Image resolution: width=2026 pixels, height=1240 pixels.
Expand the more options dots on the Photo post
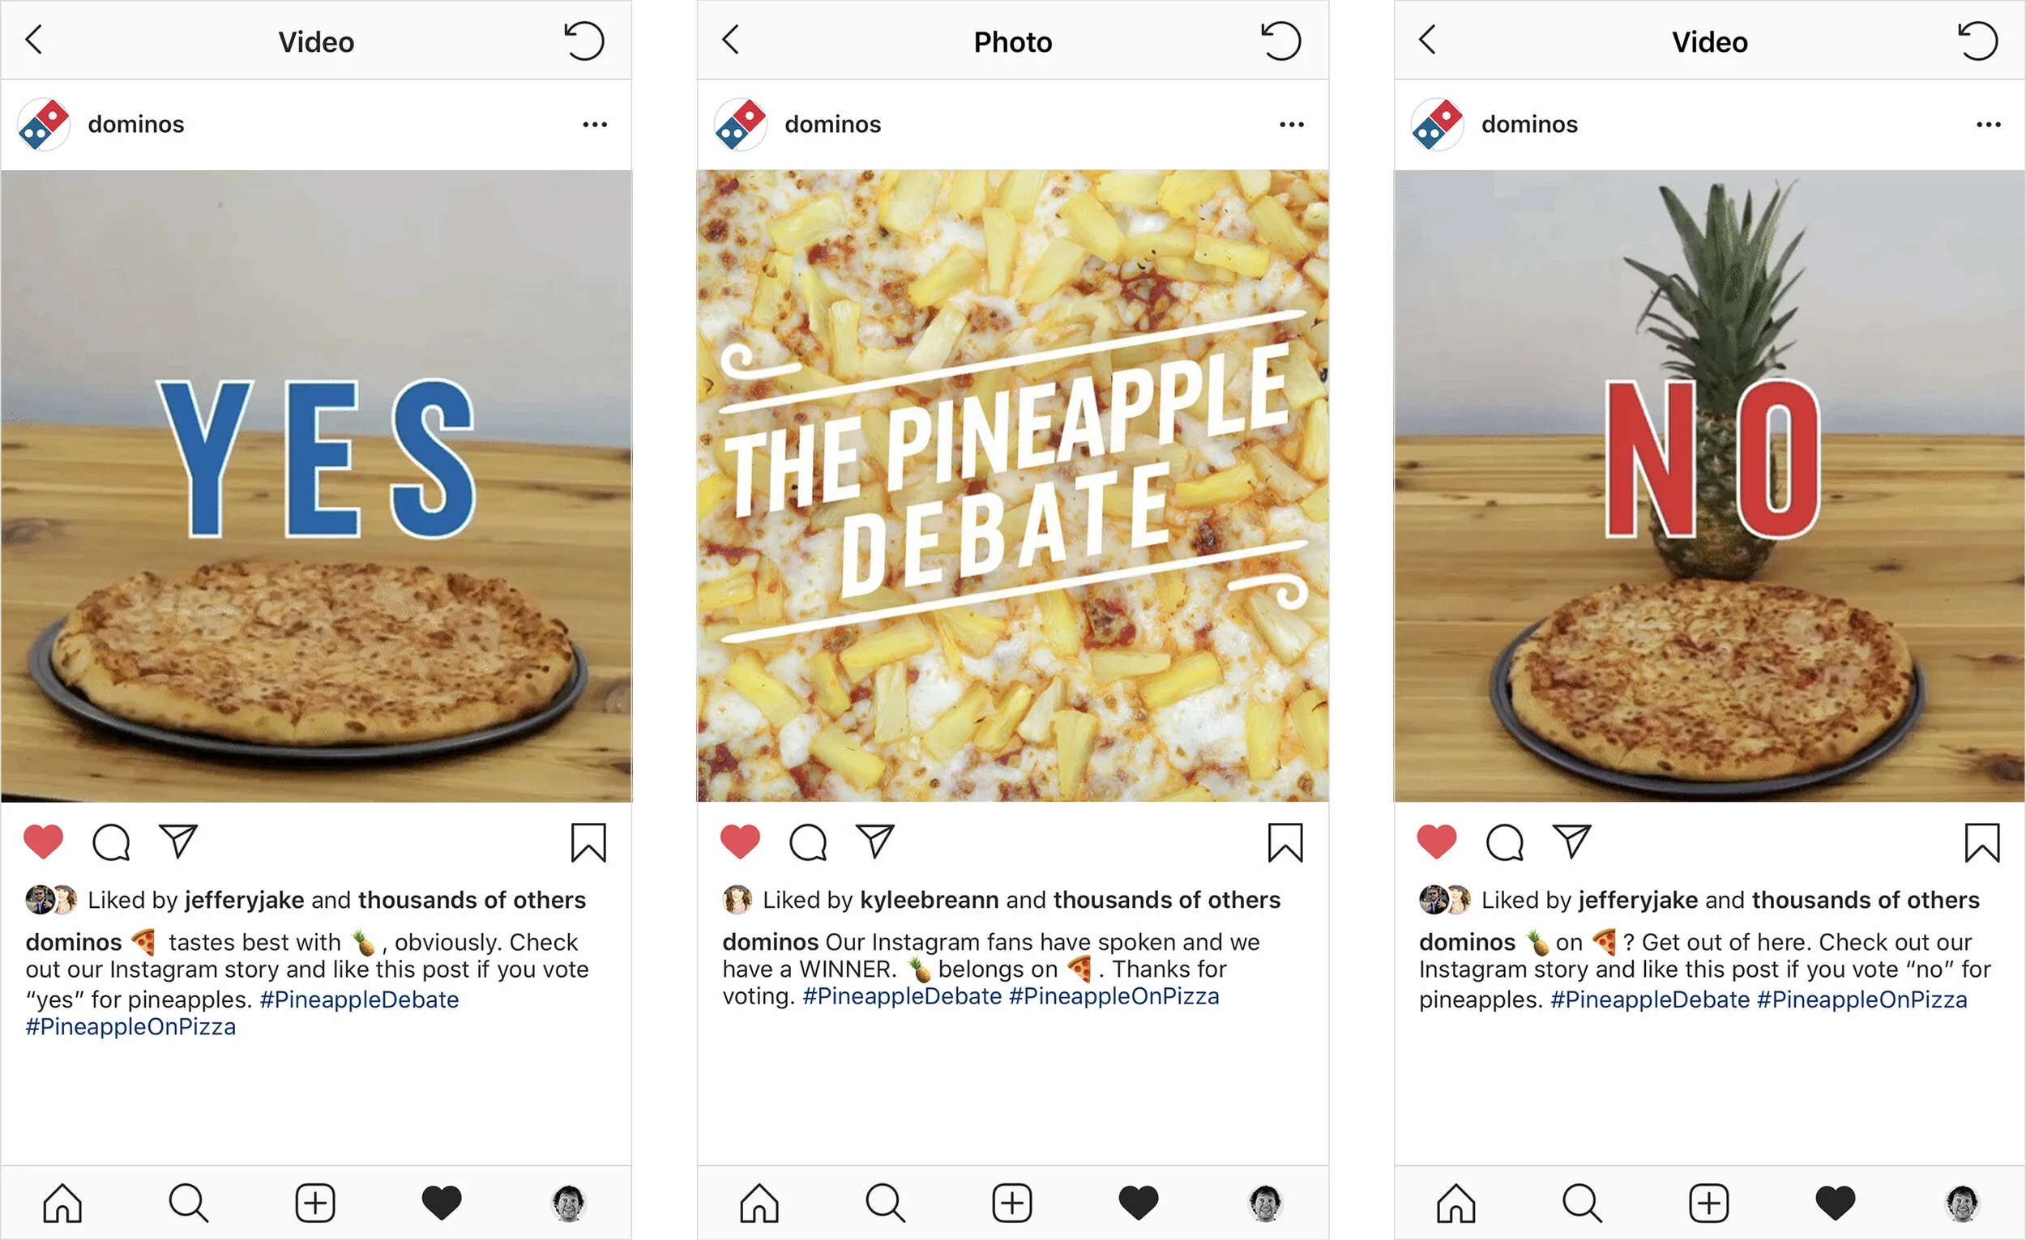[x=1292, y=125]
